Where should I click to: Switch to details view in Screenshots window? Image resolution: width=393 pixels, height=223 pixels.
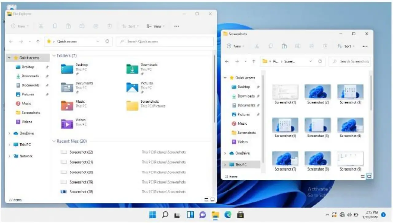click(363, 177)
